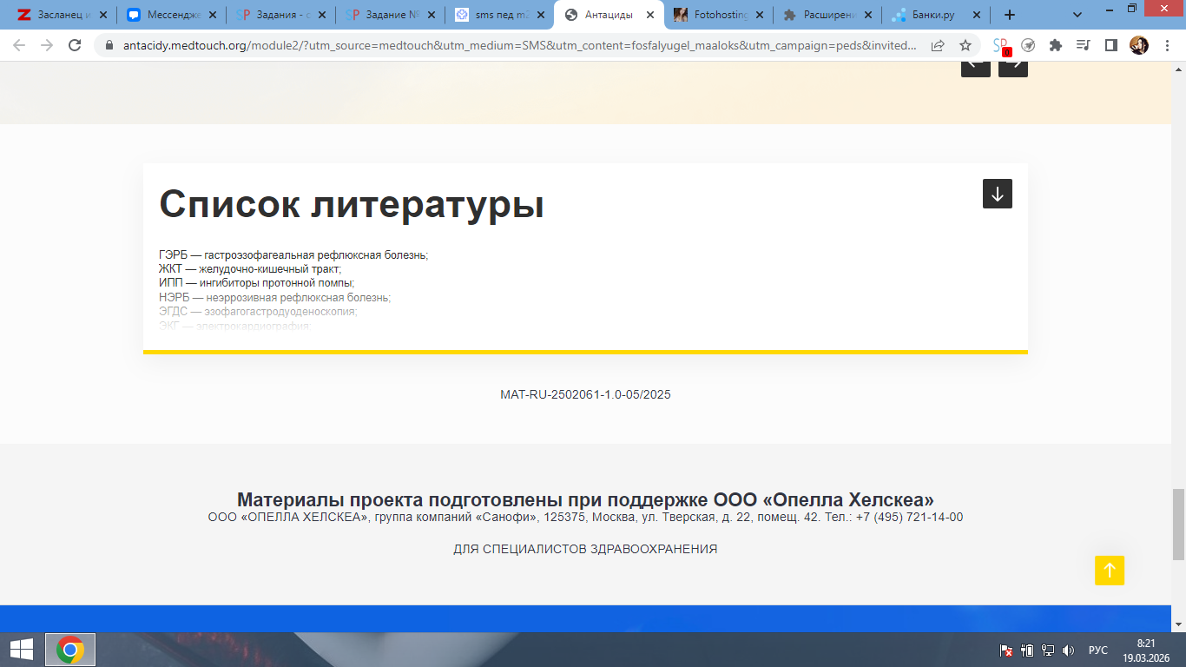Screen dimensions: 1186x667
Task: Open a new tab with the plus button
Action: tap(1009, 15)
